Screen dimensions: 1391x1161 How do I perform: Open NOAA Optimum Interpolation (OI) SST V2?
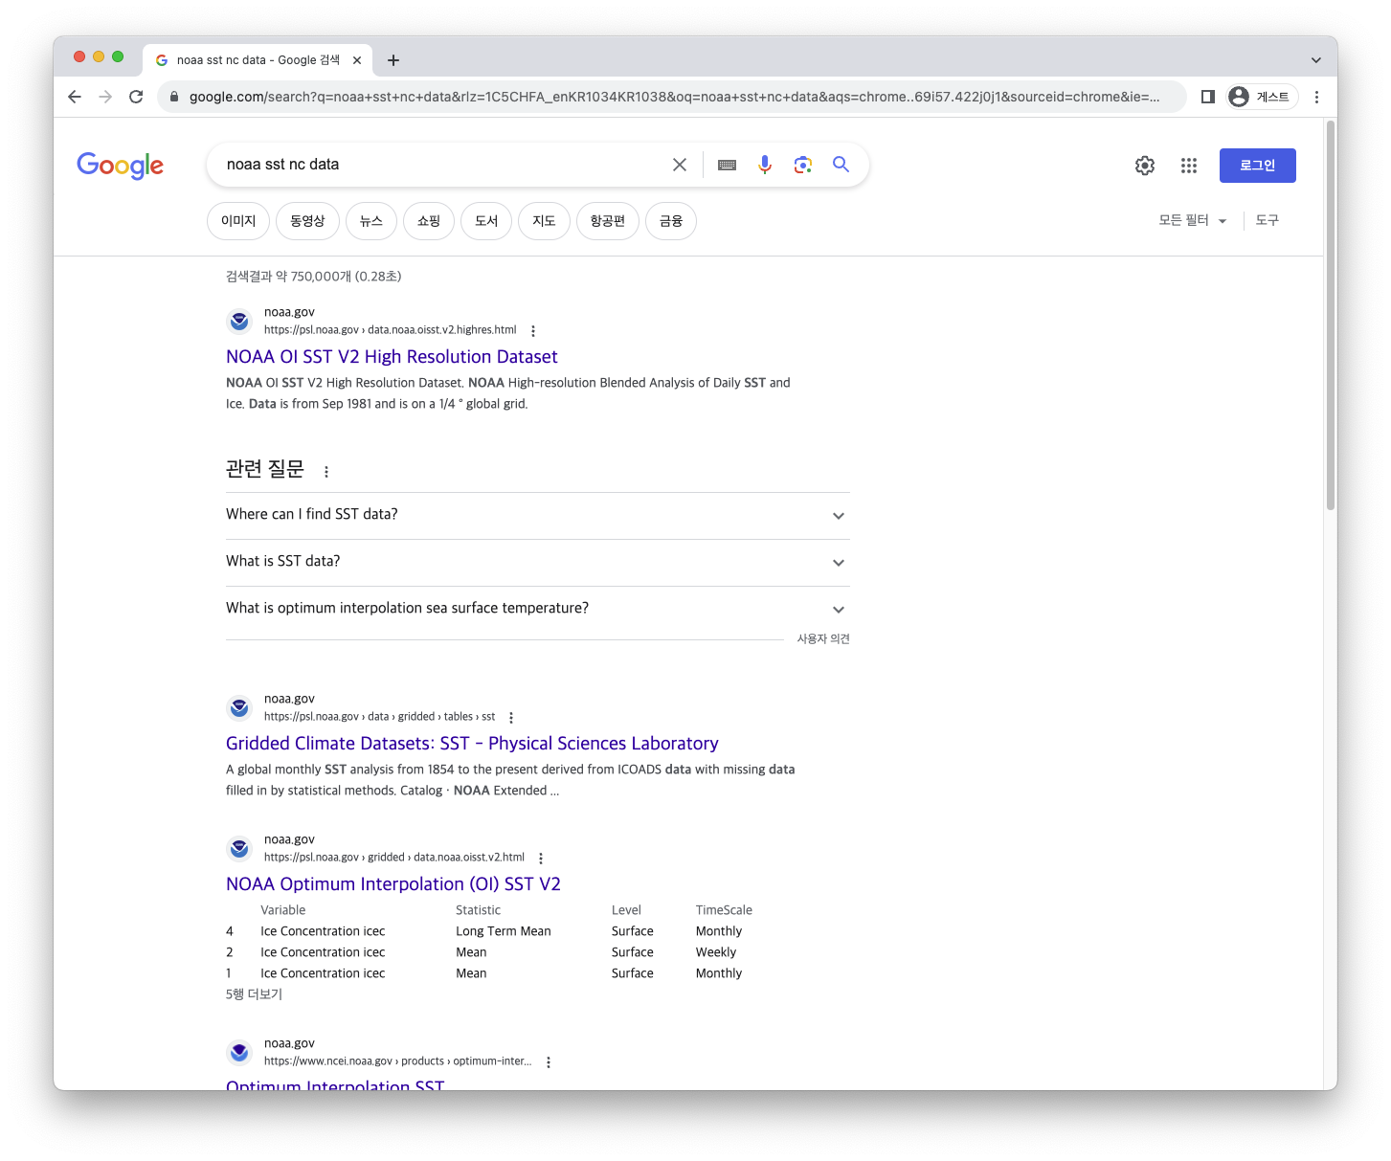[x=393, y=884]
